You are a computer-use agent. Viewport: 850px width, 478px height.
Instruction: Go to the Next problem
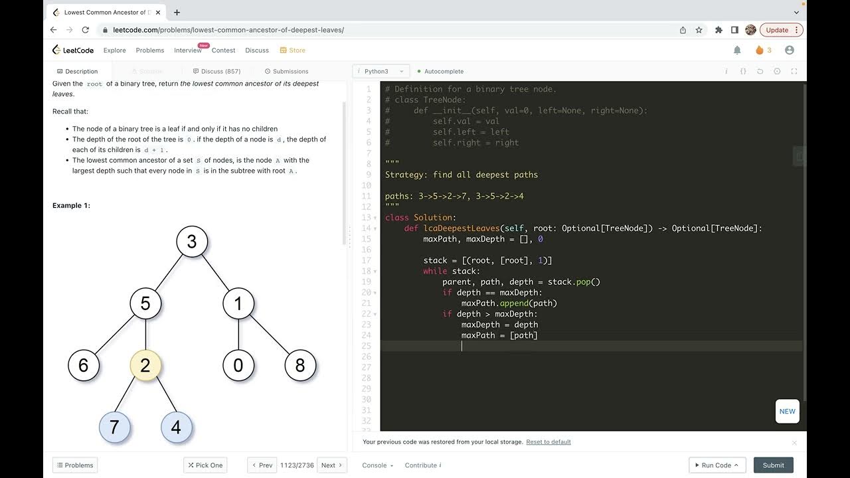tap(331, 465)
